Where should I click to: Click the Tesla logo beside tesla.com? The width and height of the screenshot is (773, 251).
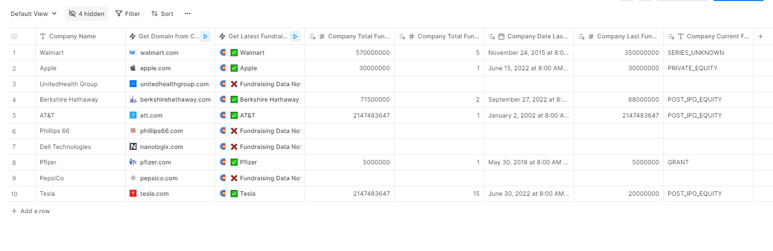click(x=133, y=194)
